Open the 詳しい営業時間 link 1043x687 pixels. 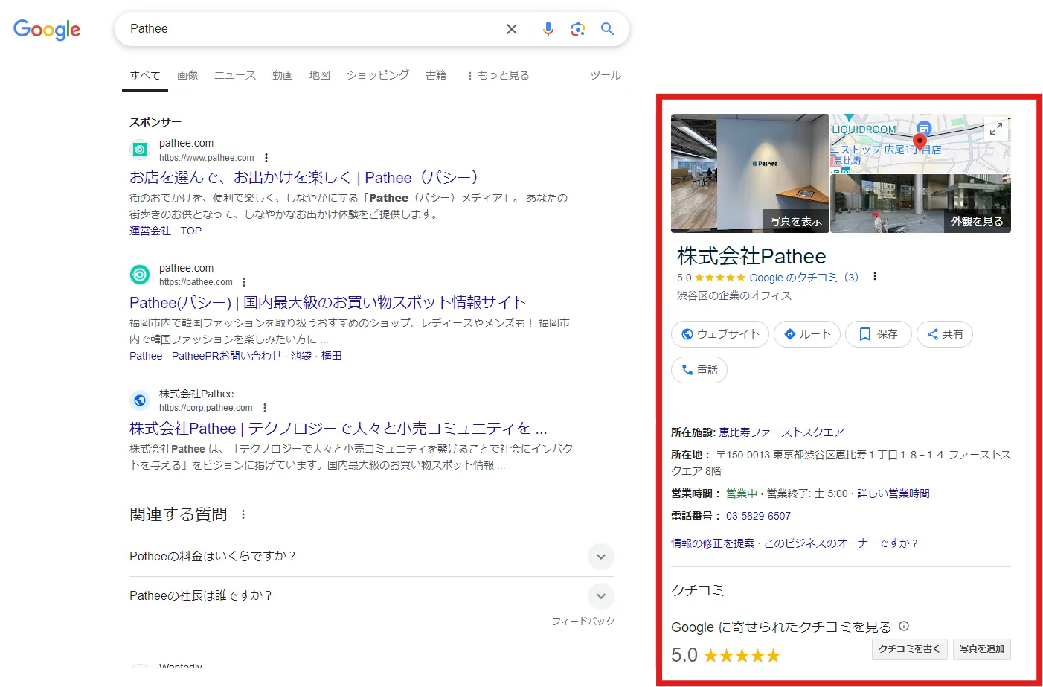[x=892, y=493]
